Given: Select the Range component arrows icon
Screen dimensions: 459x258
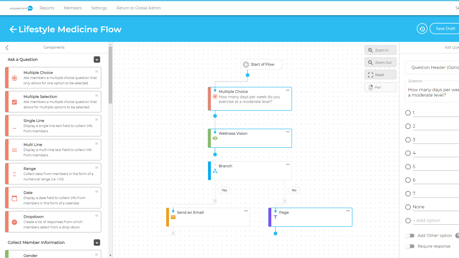Looking at the screenshot, I should coord(14,174).
